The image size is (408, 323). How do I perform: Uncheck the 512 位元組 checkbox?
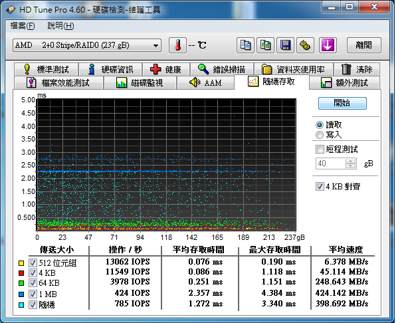(x=33, y=263)
